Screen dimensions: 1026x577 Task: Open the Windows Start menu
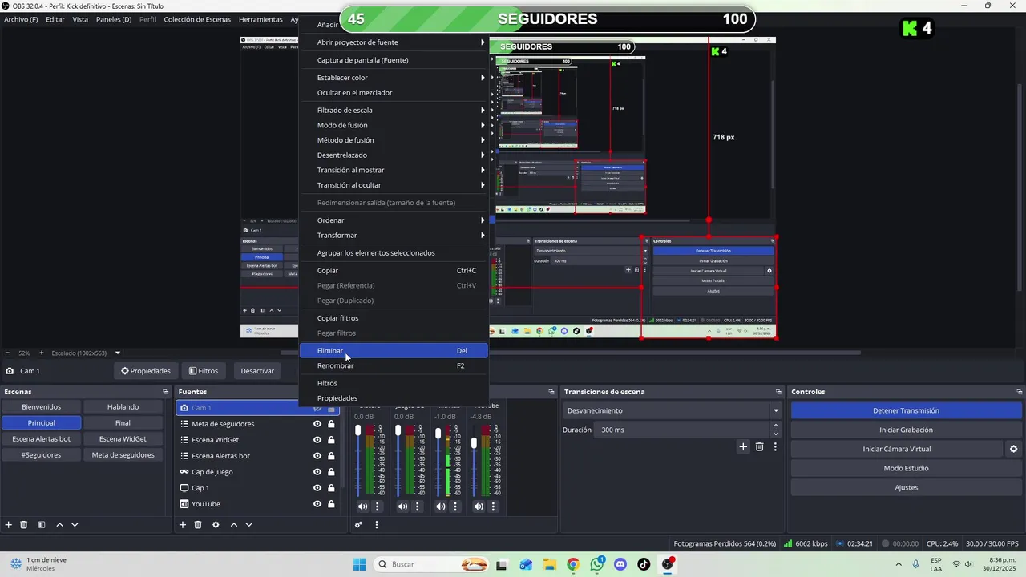359,564
